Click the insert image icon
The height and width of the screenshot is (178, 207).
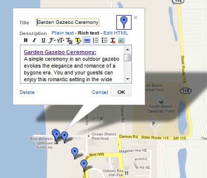pyautogui.click(x=121, y=40)
